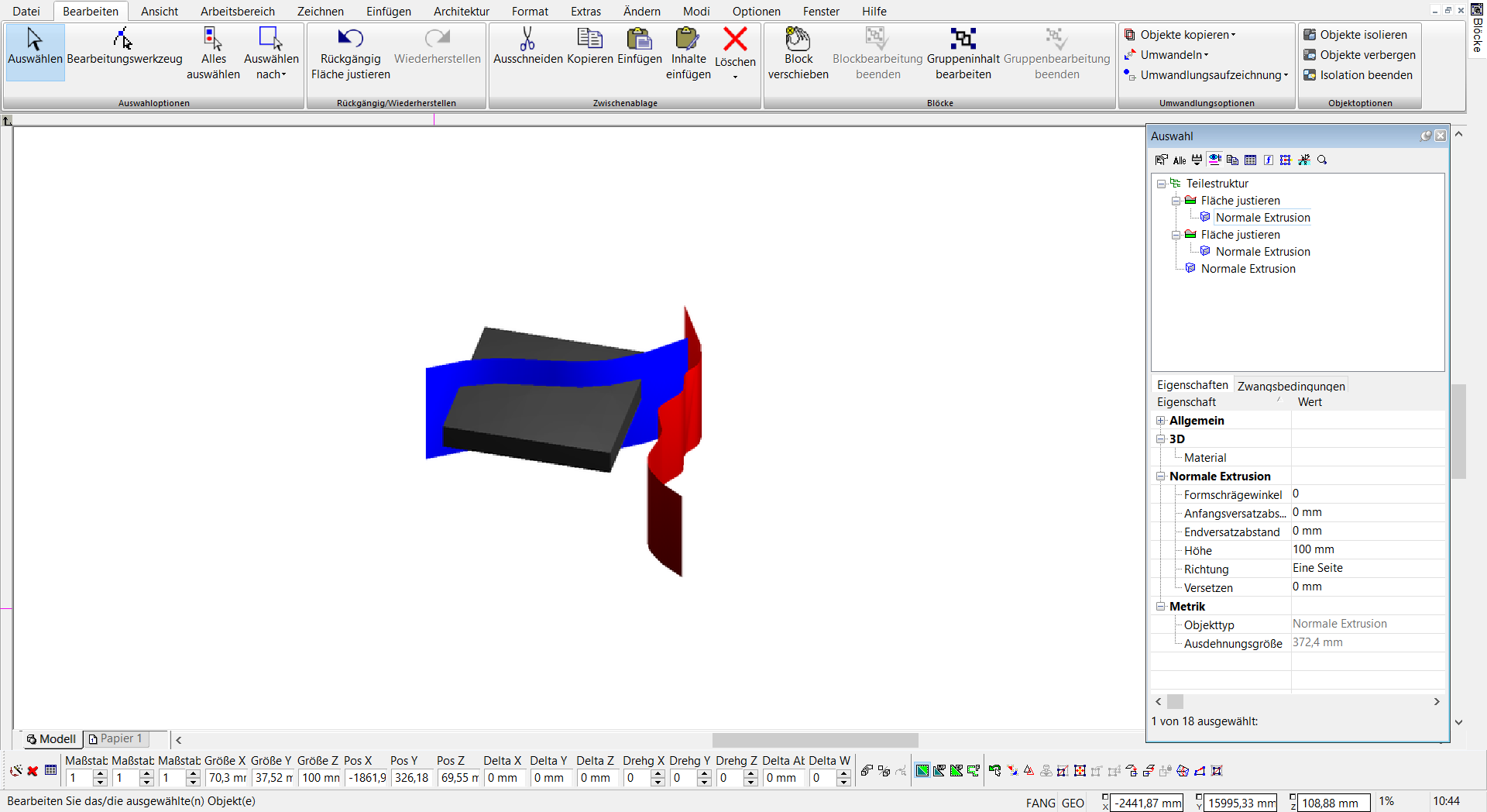Screen dimensions: 1487x812
Task: Click the red Löschen X icon
Action: point(735,38)
